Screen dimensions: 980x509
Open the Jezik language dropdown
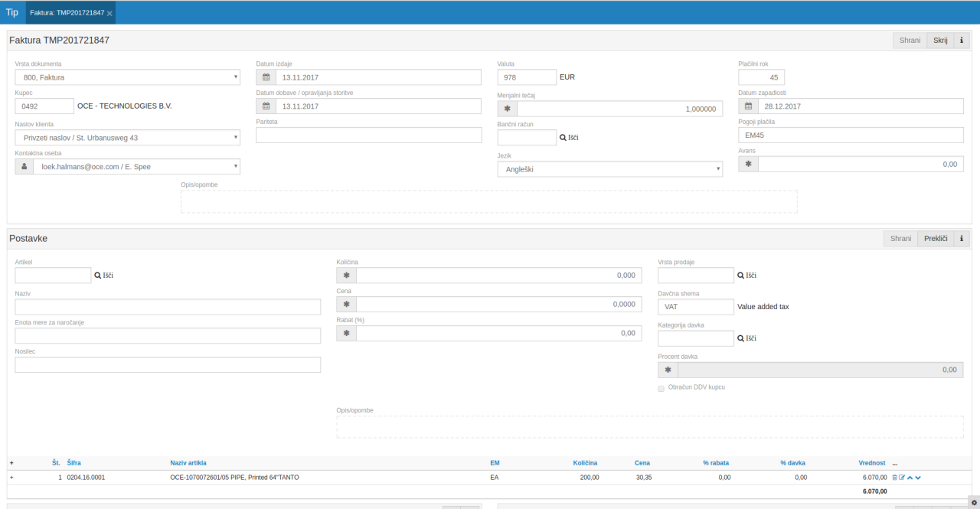tap(609, 169)
